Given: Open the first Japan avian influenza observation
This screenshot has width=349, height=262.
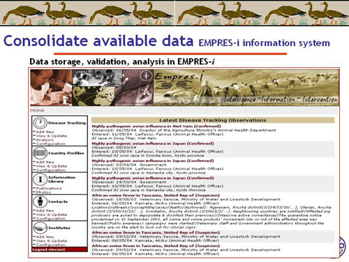Looking at the screenshot, I should (x=153, y=143).
